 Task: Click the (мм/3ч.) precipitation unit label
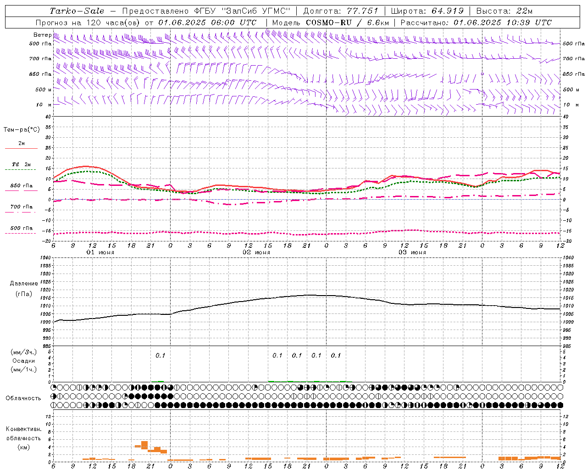click(24, 352)
